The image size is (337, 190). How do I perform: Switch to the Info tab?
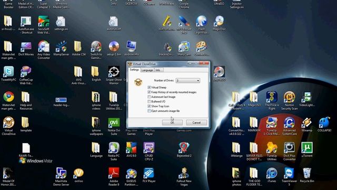(158, 70)
